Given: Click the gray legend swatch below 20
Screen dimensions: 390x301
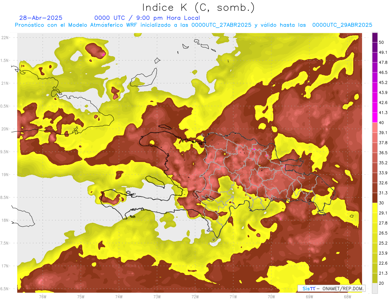Looking at the screenshot, I should tap(375, 288).
